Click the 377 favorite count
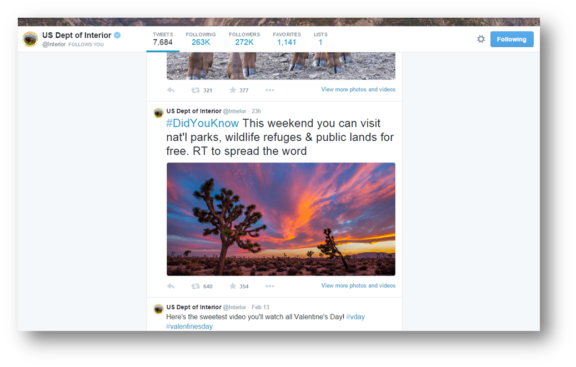The height and width of the screenshot is (367, 576). coord(244,90)
